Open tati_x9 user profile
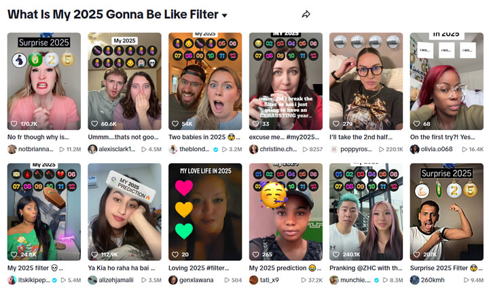Image resolution: width=489 pixels, height=288 pixels. (270, 280)
